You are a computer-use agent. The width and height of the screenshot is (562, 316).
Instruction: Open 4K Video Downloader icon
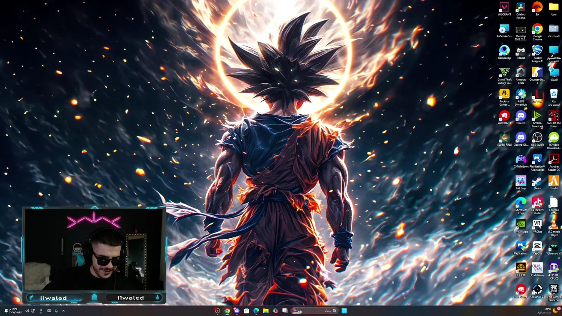tap(554, 141)
